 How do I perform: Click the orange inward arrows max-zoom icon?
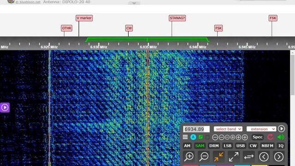point(218,157)
